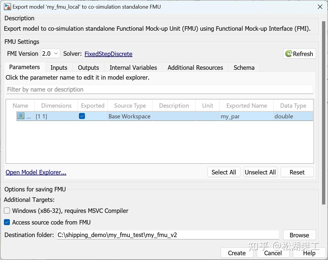Click the Open Model Explorer link
The image size is (328, 260).
[x=36, y=172]
